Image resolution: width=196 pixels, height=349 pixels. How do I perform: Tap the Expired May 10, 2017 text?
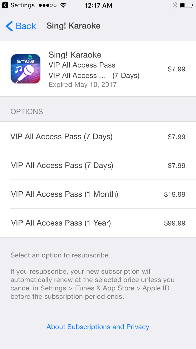[x=83, y=85]
